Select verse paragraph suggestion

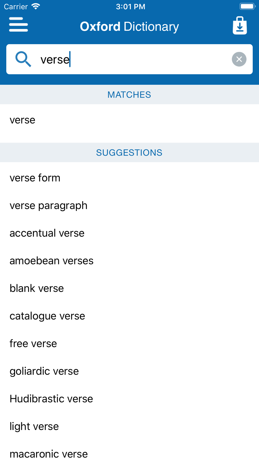[x=129, y=206]
